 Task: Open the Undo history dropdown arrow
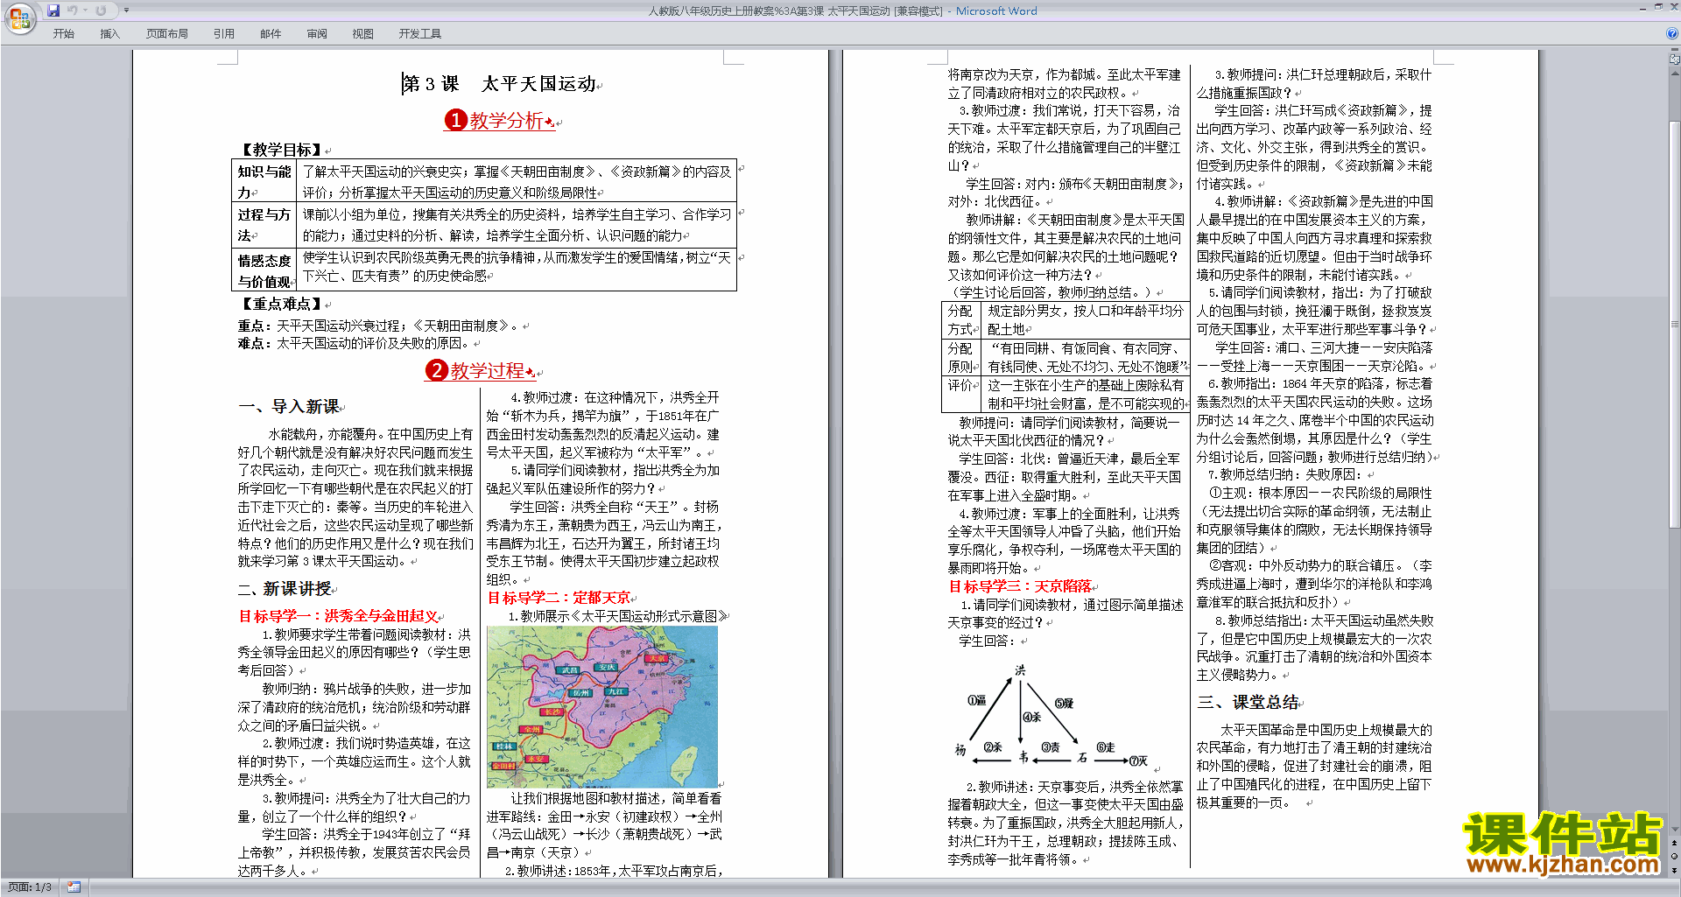pyautogui.click(x=86, y=11)
